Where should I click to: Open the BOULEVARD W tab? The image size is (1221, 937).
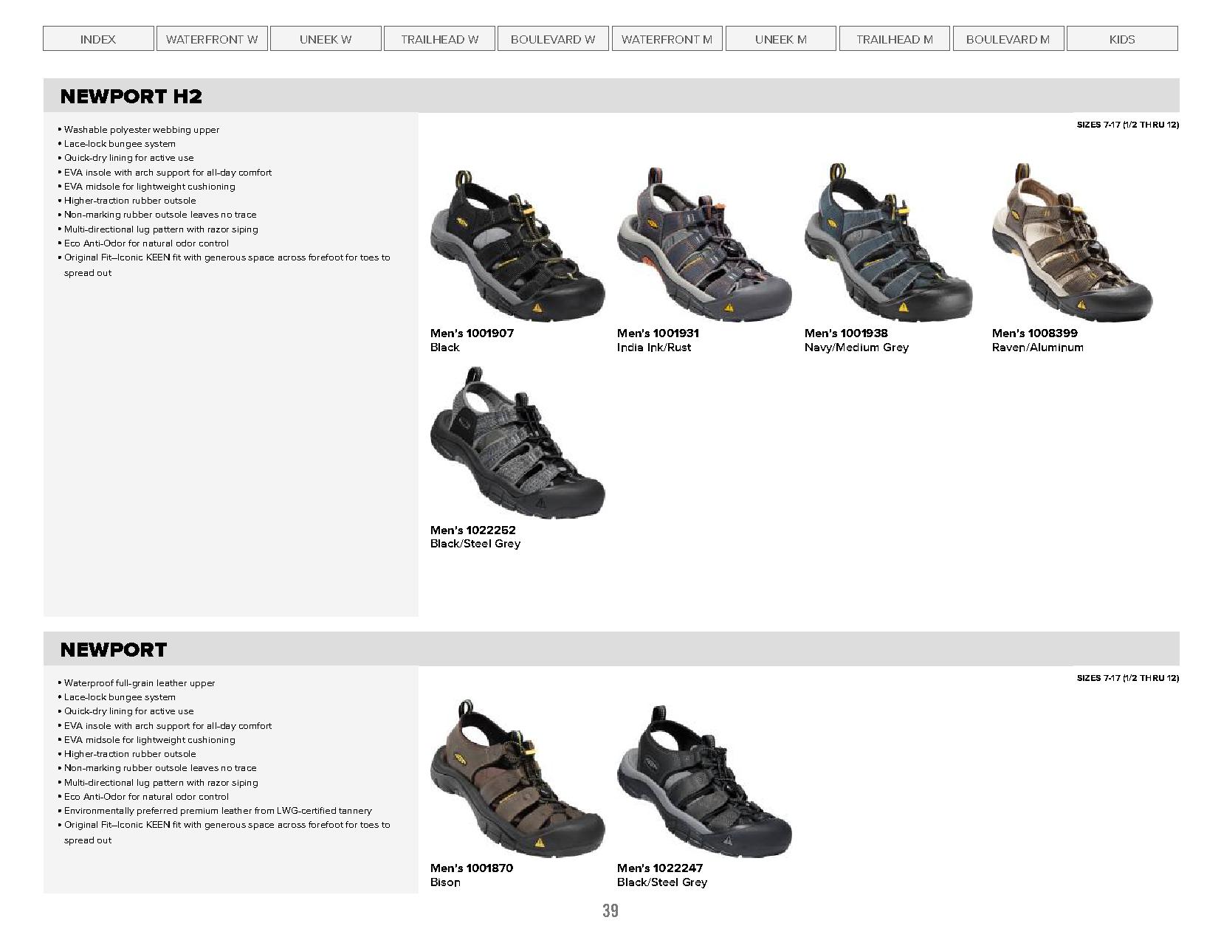point(553,39)
